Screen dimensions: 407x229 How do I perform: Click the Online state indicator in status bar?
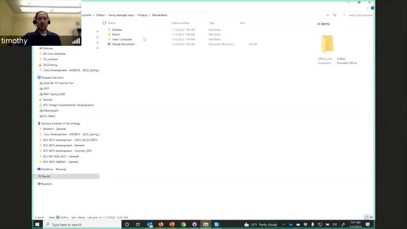(x=62, y=218)
